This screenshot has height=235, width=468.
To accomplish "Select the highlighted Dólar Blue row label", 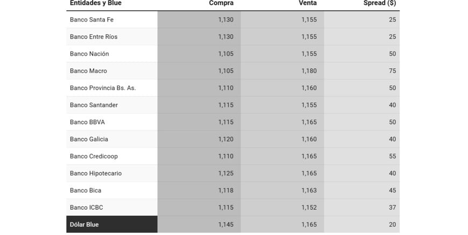I will pos(84,225).
